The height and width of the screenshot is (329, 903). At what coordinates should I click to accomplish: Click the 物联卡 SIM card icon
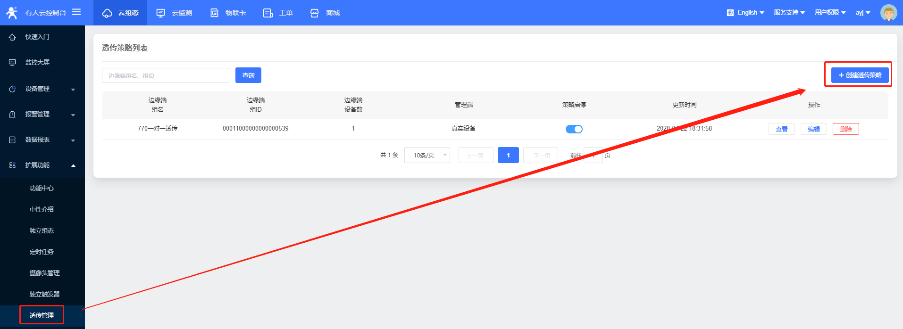pyautogui.click(x=214, y=13)
